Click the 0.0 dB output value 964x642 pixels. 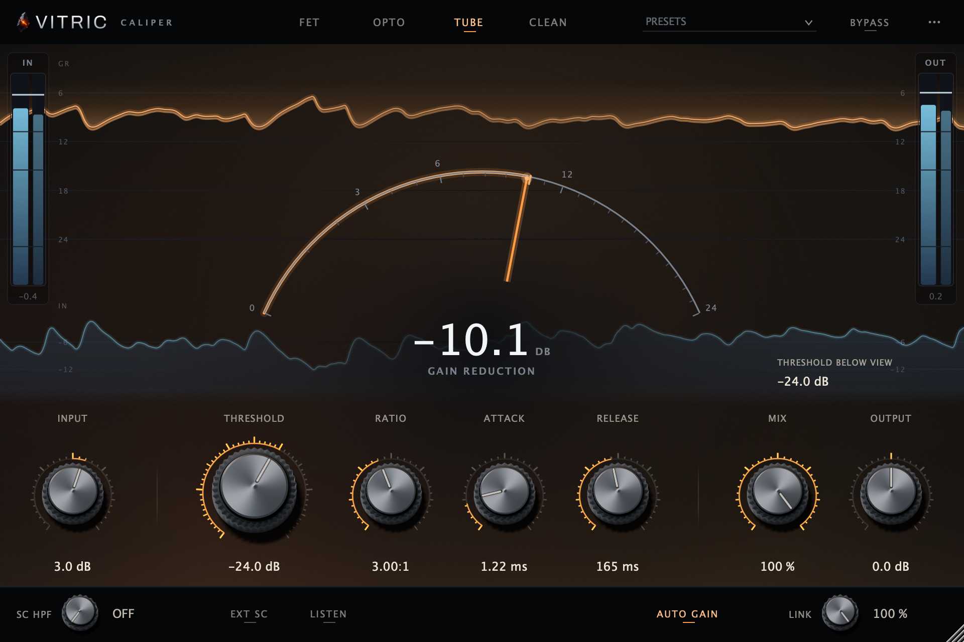pos(891,566)
